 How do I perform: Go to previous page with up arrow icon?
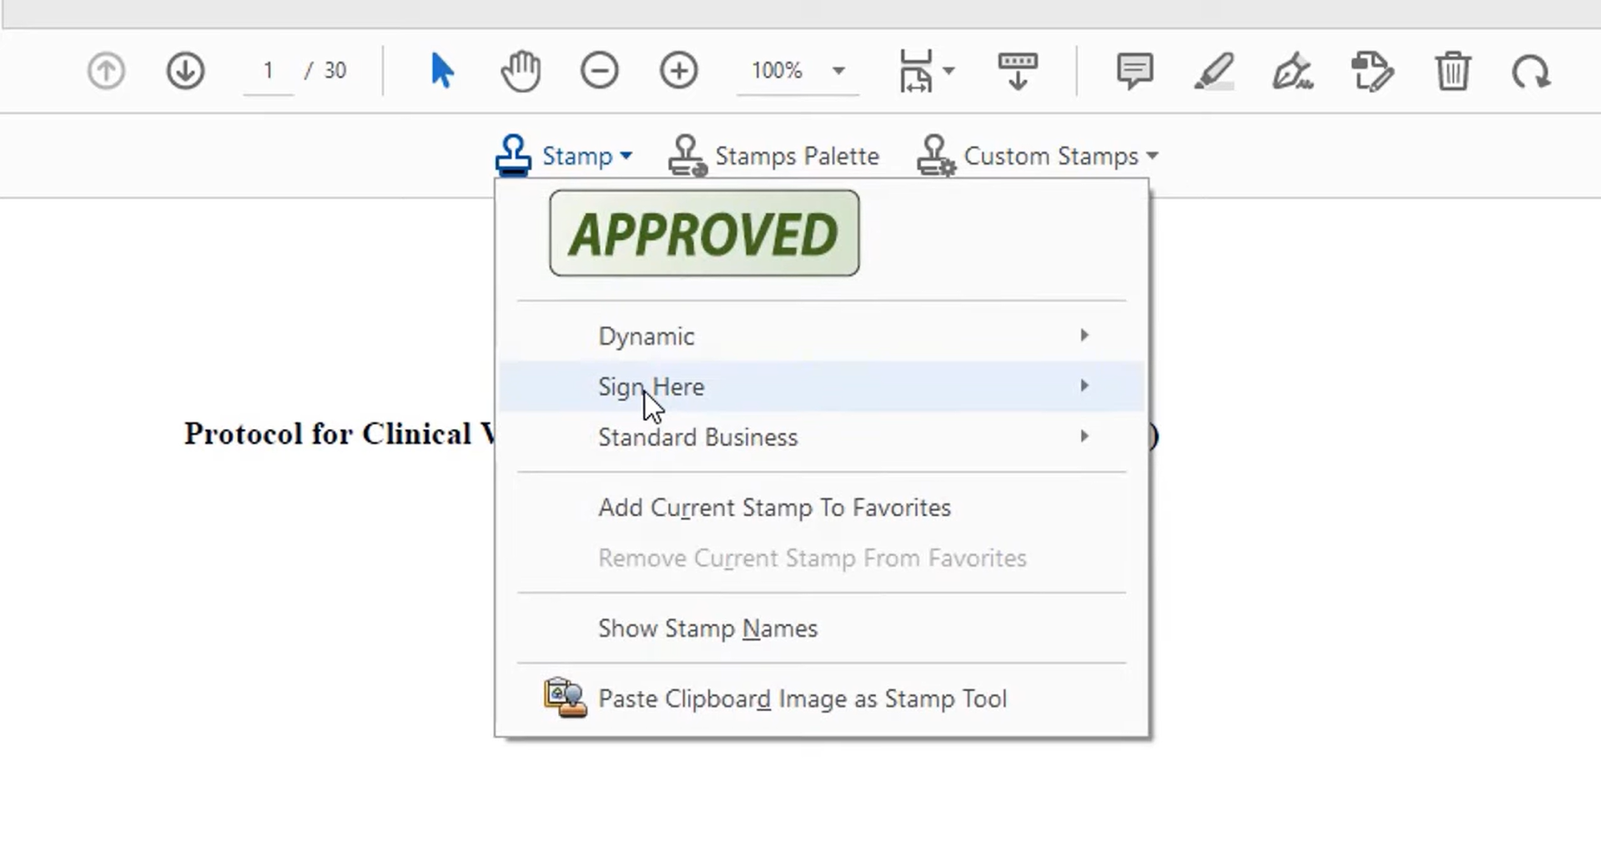(x=106, y=71)
